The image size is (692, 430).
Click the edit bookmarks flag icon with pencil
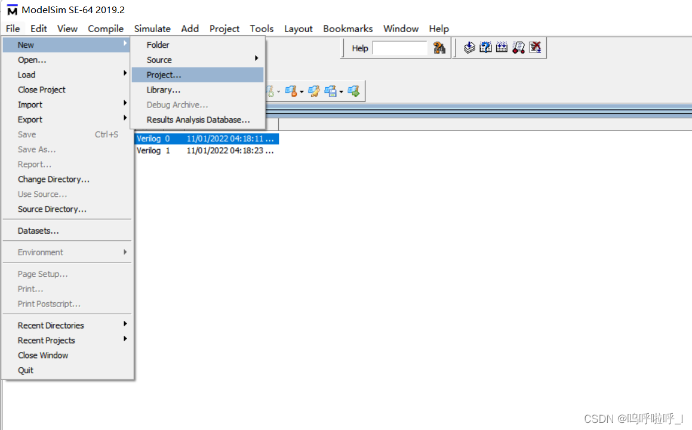314,91
